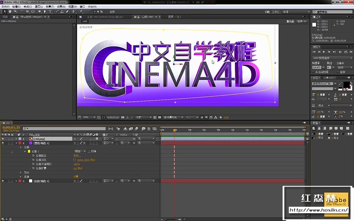Open the 50% magnification dropdown in viewer

coord(89,117)
